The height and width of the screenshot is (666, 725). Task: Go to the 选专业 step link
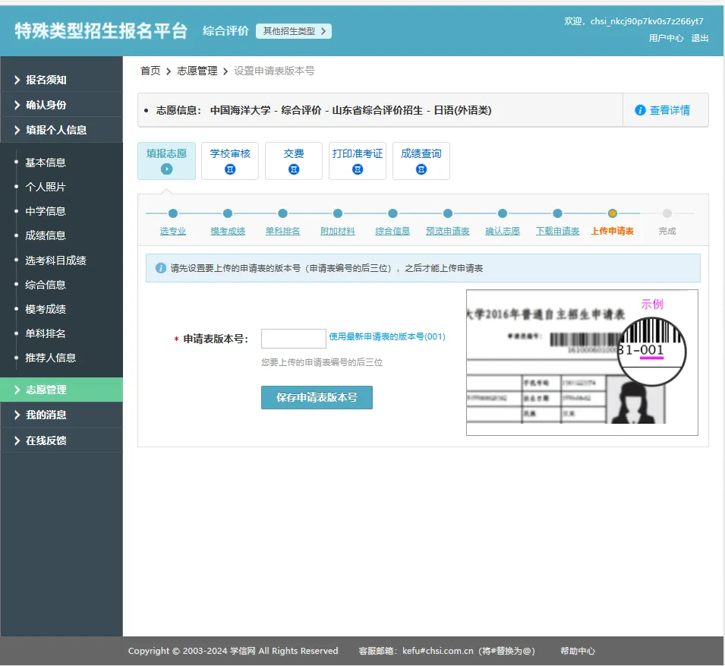tap(173, 231)
